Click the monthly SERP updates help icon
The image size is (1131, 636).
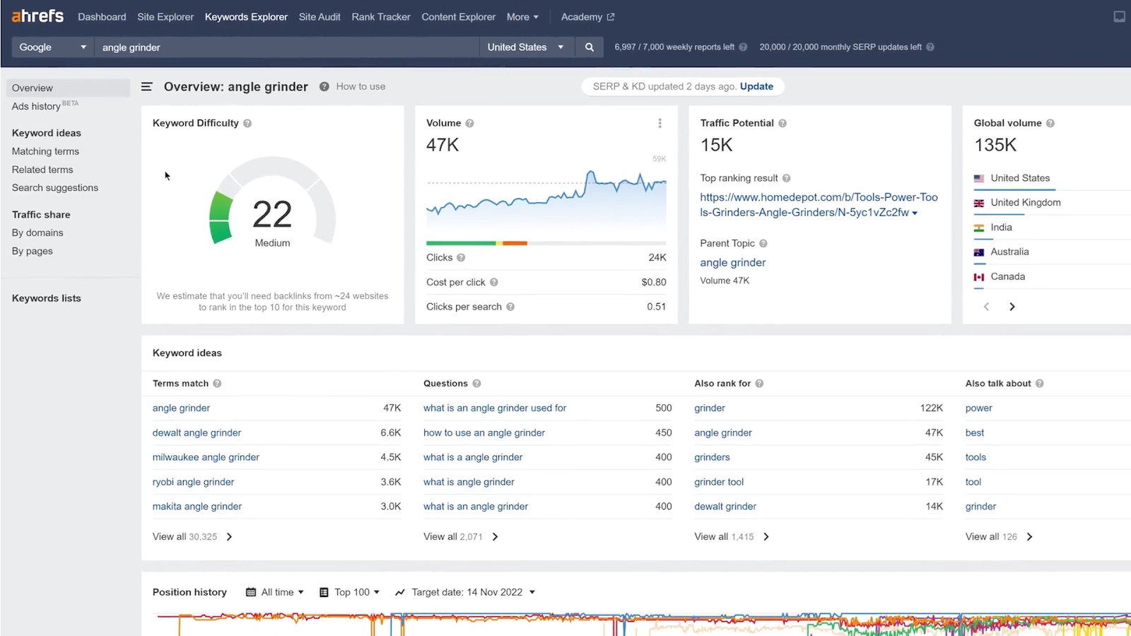click(930, 47)
